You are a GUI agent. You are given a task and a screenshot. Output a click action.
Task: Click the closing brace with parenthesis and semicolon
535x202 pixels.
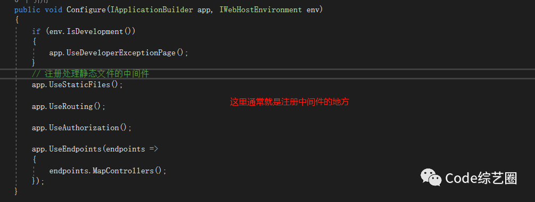38,181
